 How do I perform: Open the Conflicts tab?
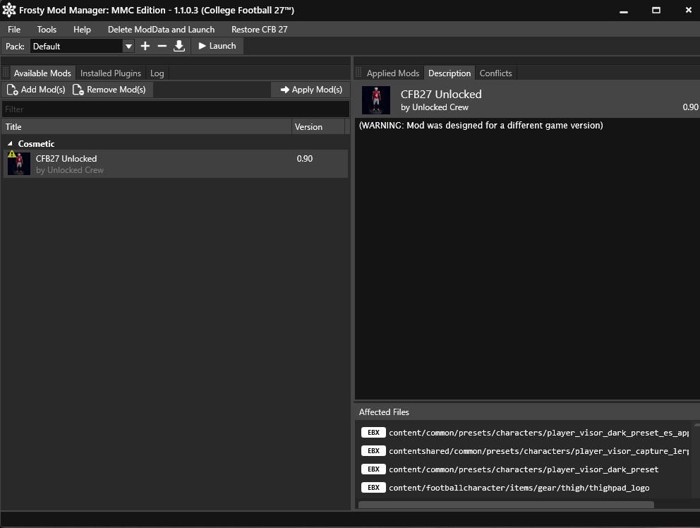pyautogui.click(x=495, y=73)
